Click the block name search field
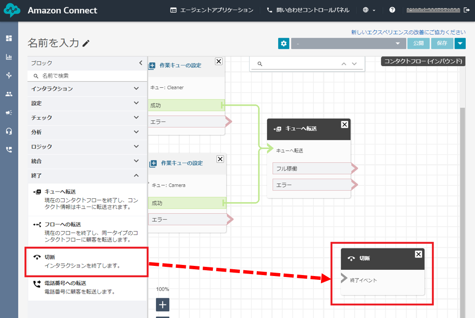 point(87,76)
